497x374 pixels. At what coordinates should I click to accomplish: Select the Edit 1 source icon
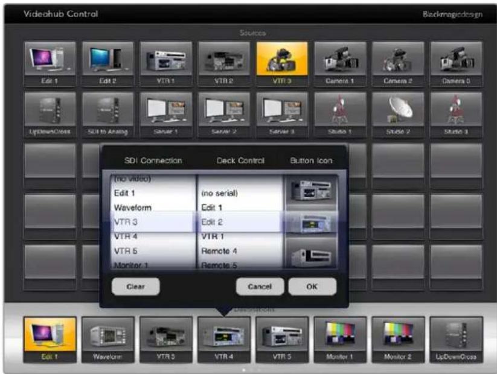(x=50, y=64)
